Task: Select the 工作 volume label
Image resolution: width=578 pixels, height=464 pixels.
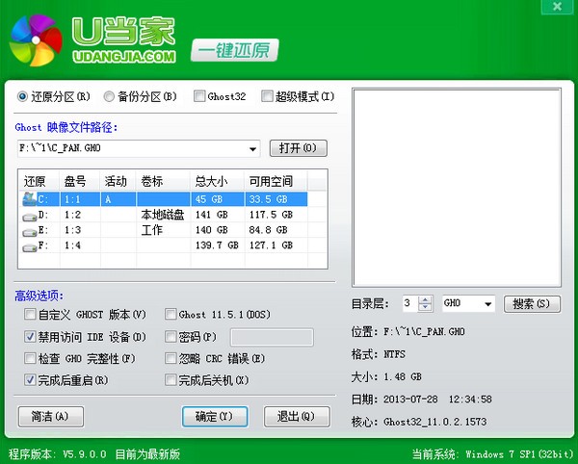Action: pyautogui.click(x=152, y=230)
